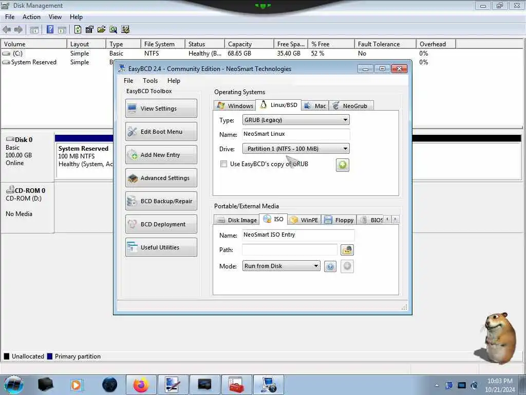The width and height of the screenshot is (526, 395).
Task: Click the Linux Name field NeoSmart Linux
Action: tap(296, 134)
